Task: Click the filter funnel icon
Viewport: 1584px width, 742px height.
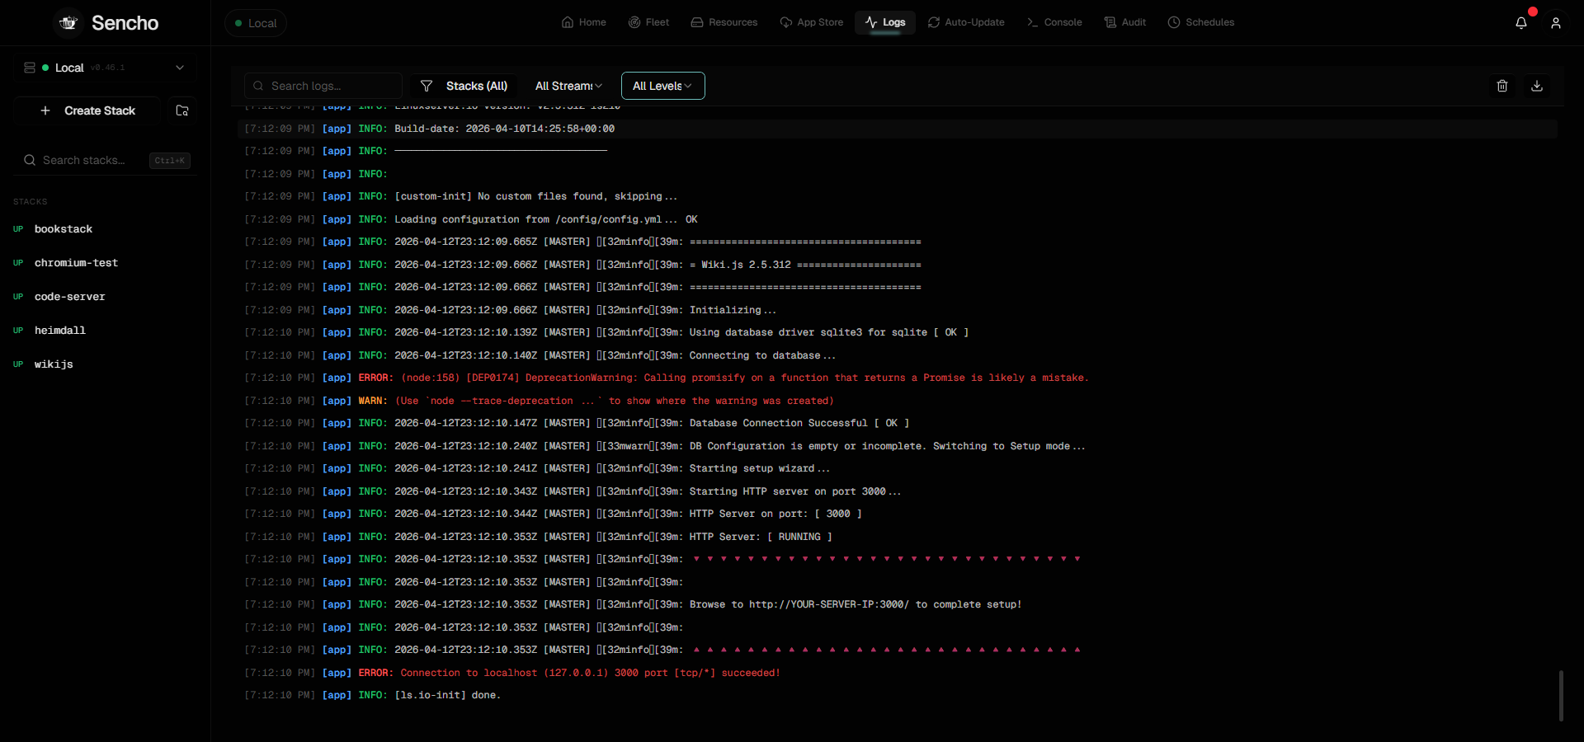Action: pyautogui.click(x=427, y=86)
